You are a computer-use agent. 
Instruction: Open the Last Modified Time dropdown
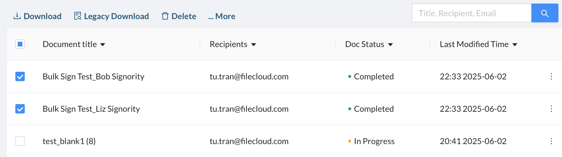tap(515, 45)
